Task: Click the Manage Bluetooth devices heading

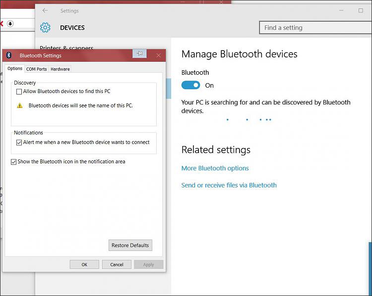Action: click(240, 54)
